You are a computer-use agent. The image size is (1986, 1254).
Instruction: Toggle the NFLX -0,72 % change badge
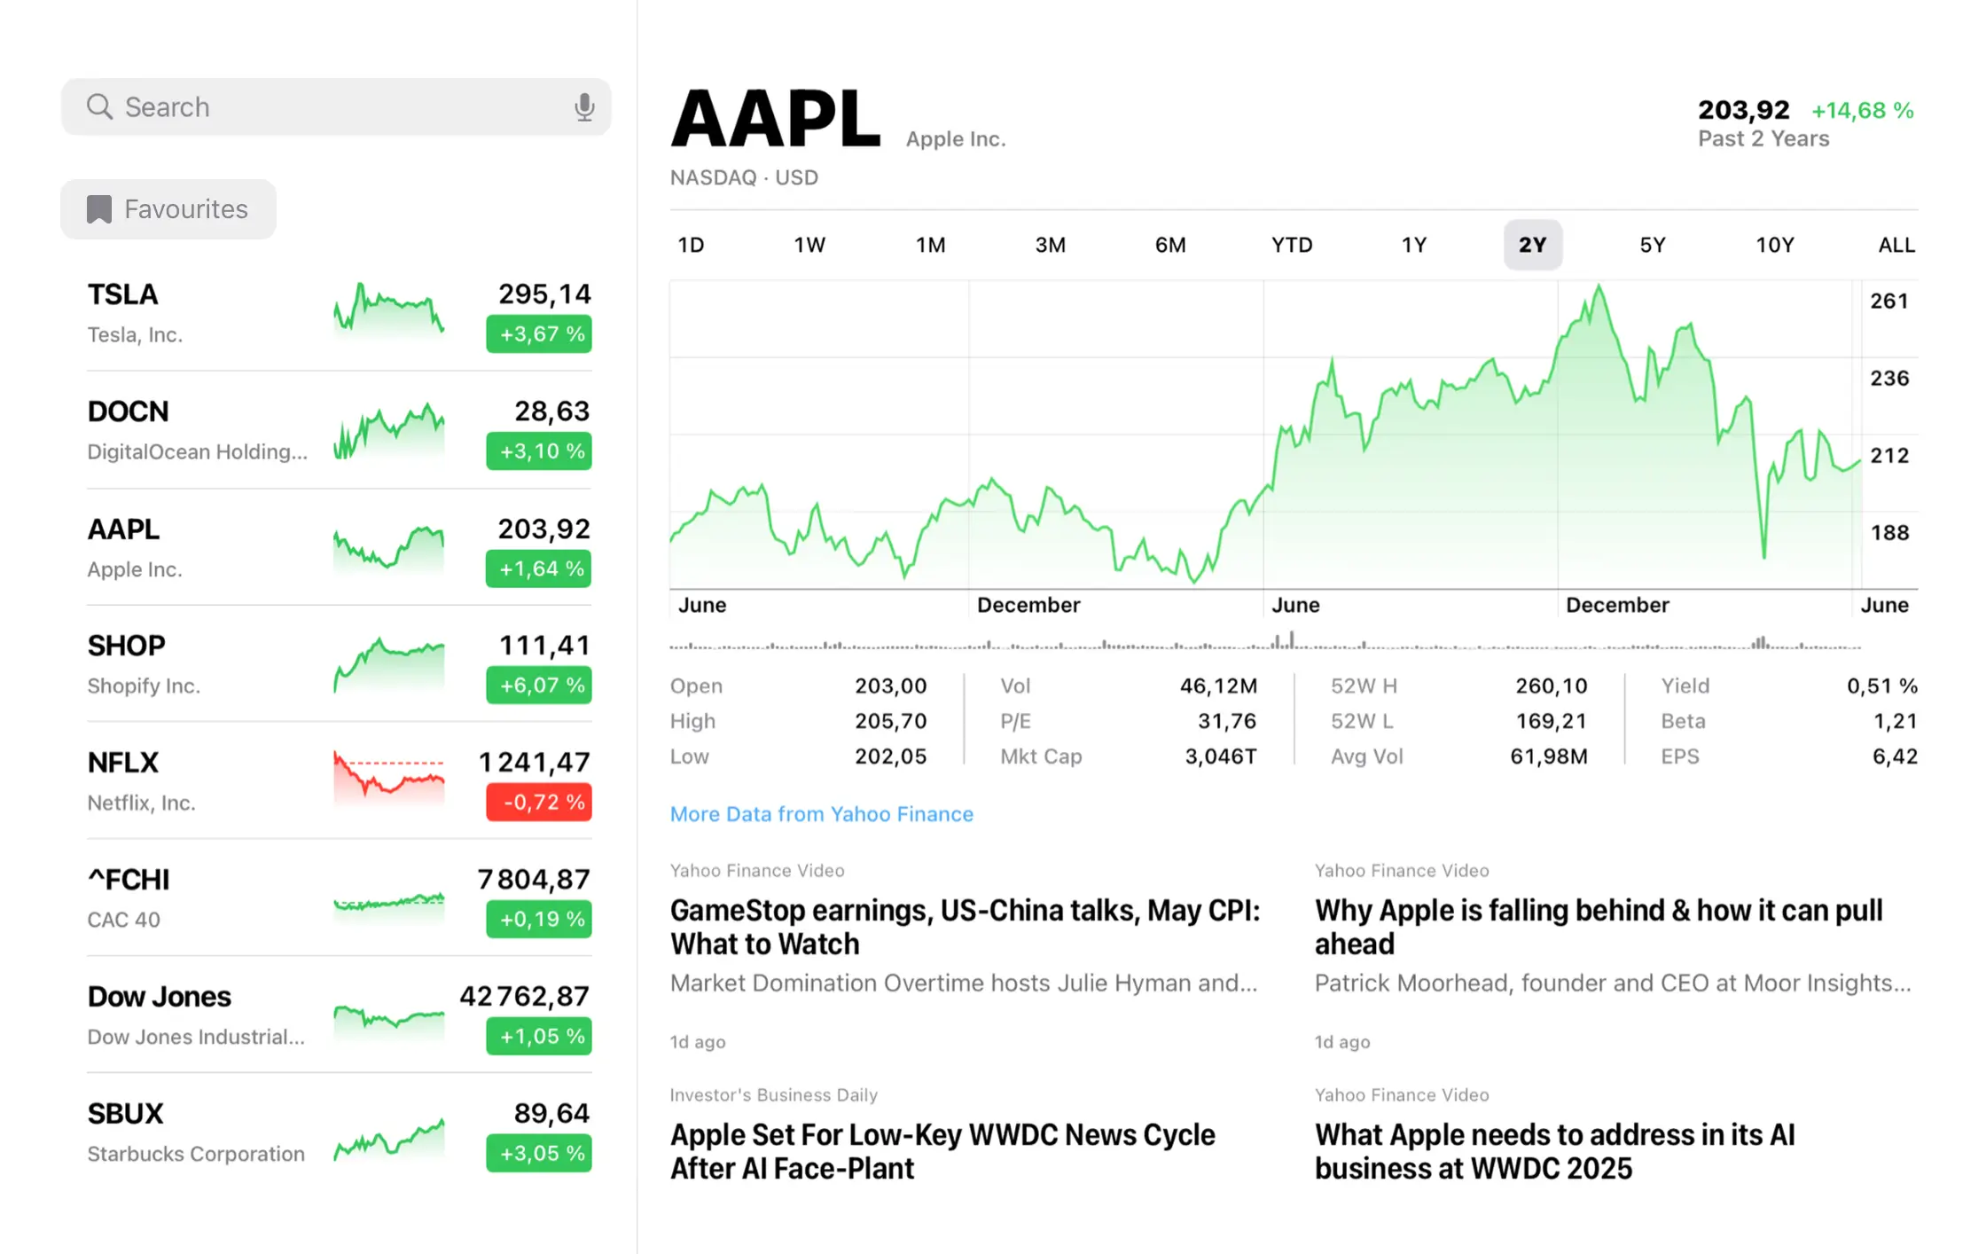click(x=538, y=803)
